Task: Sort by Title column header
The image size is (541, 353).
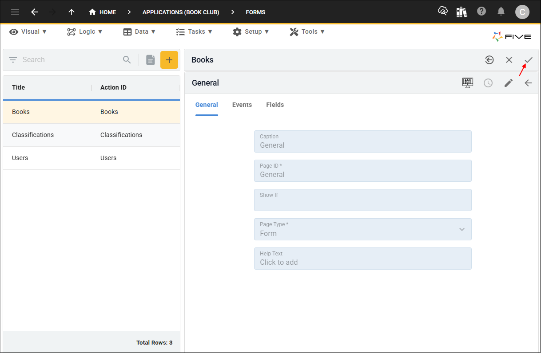Action: pyautogui.click(x=18, y=87)
